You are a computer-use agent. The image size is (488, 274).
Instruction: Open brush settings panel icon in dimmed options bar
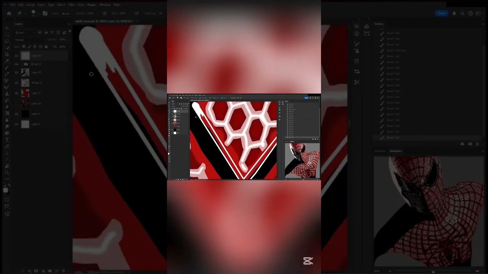45,13
